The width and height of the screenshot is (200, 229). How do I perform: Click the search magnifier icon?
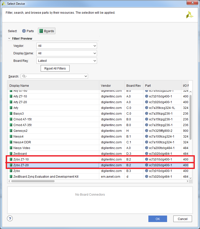24,76
